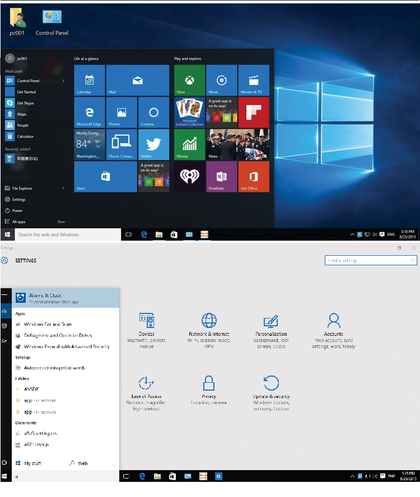
Task: Switch search to My stuff
Action: 29,463
